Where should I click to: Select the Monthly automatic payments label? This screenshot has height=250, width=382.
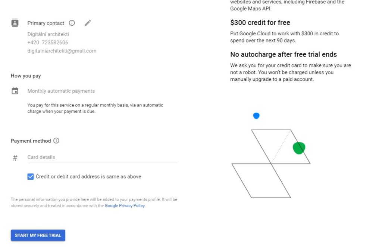[x=61, y=91]
